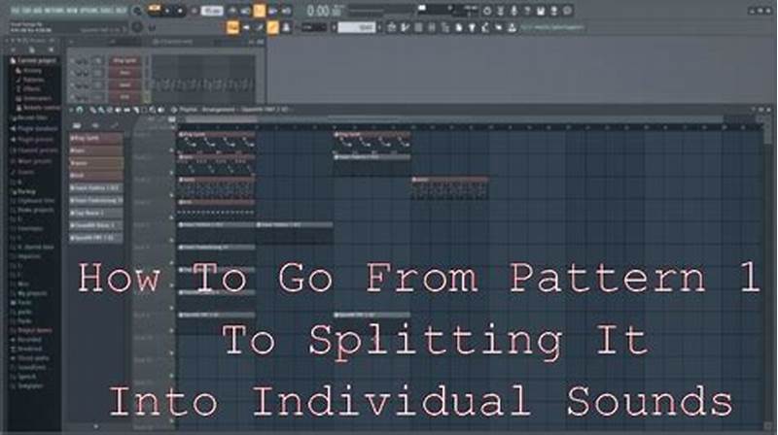Screen dimensions: 778x435
Task: Click the Kick channel button in Channel rack
Action: (125, 96)
